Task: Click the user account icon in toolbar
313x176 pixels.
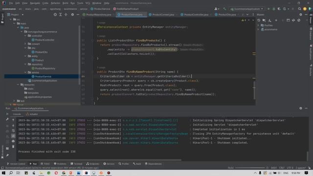Action: tap(216, 9)
